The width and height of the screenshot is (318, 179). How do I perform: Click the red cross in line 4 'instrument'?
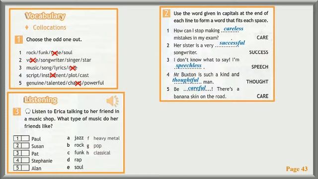[53, 75]
